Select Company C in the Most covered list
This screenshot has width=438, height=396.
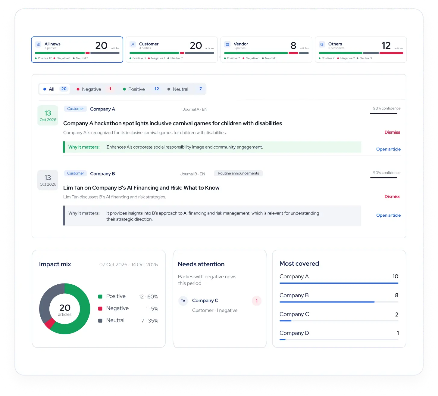[x=294, y=314]
